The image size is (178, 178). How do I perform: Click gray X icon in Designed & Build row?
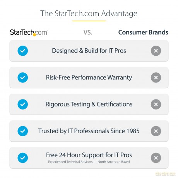(x=156, y=51)
